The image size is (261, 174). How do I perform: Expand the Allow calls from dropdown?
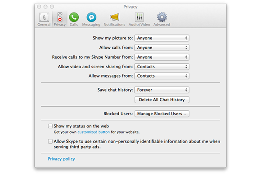click(x=162, y=48)
